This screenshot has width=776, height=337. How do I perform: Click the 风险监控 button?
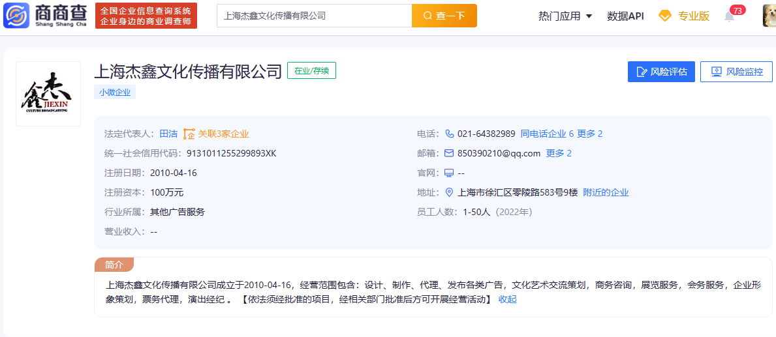point(736,72)
